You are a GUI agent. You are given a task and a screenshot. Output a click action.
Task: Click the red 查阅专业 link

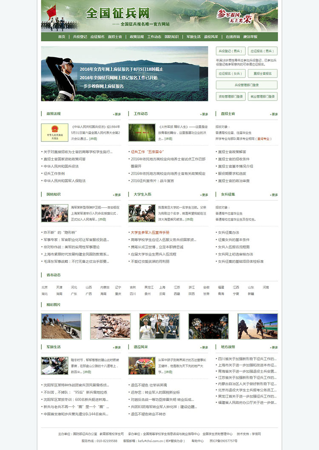(263, 138)
